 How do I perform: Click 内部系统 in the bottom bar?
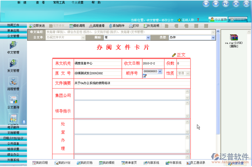point(151,163)
